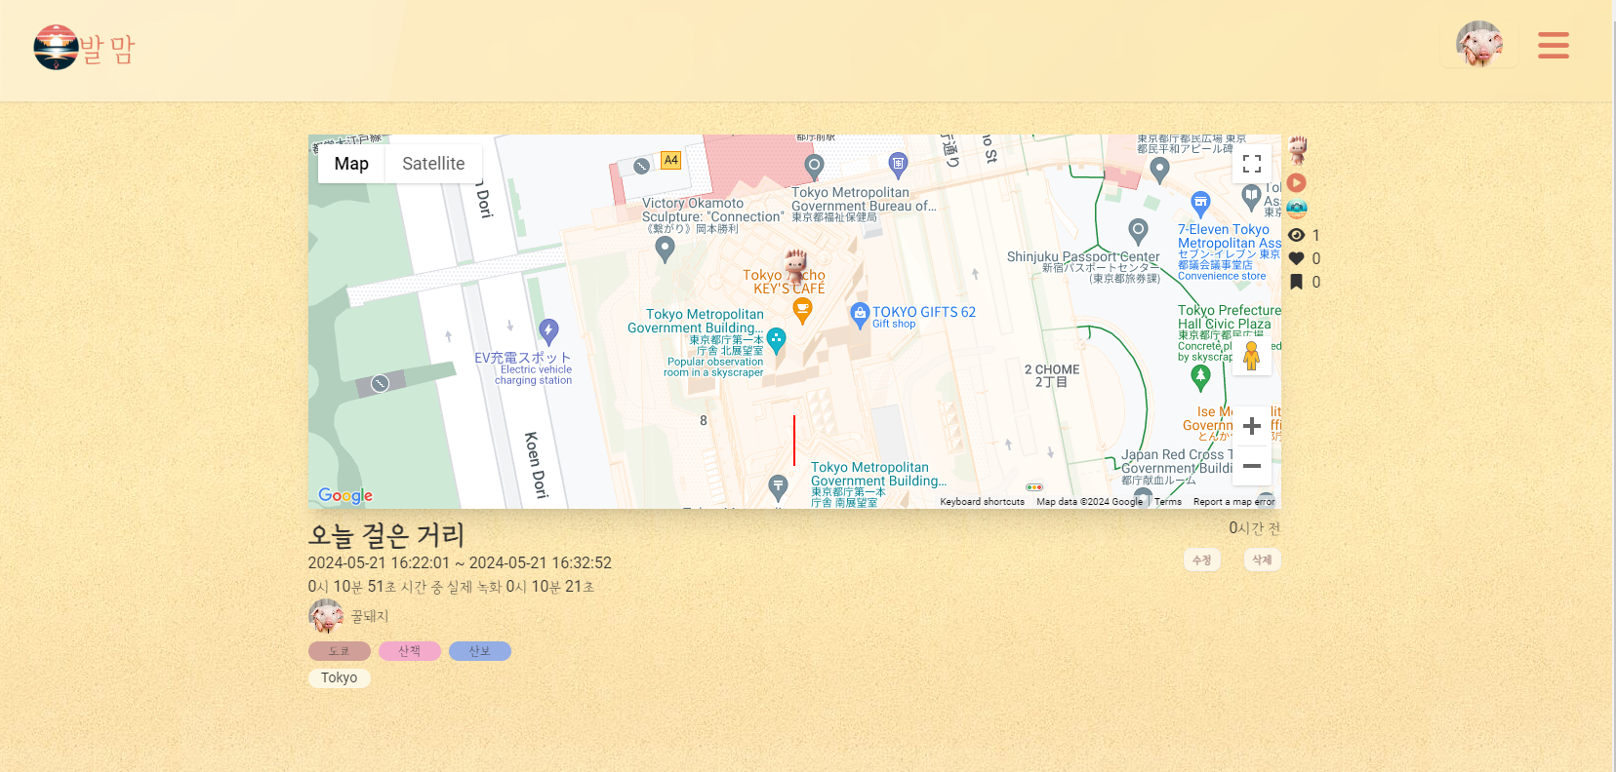The height and width of the screenshot is (772, 1616).
Task: Click the 2 CHOME map label
Action: coord(1052,375)
